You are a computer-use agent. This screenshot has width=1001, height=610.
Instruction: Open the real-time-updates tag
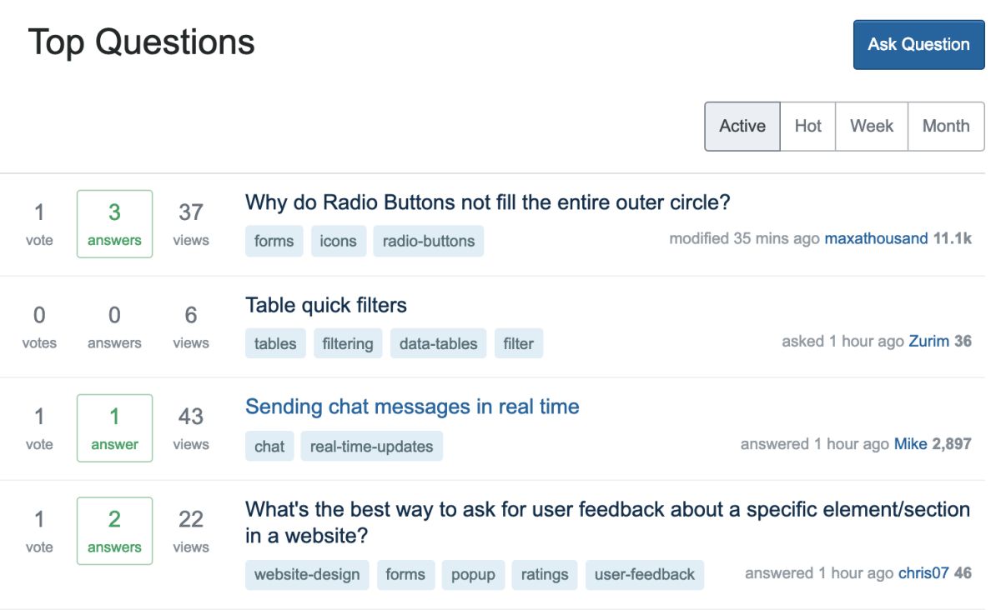pyautogui.click(x=371, y=447)
